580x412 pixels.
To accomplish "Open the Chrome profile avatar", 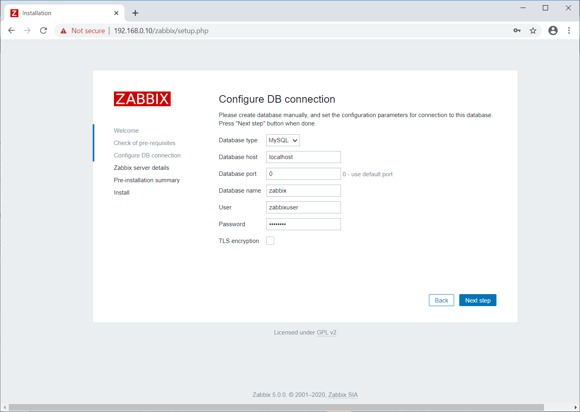I will click(x=553, y=31).
